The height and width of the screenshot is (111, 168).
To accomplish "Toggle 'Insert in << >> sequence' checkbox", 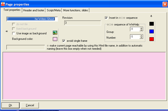I will 106,18.
